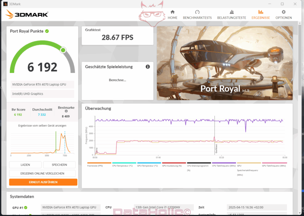Toggle CPU-Temperatur legend entry
This screenshot has width=304, height=216.
[124, 165]
